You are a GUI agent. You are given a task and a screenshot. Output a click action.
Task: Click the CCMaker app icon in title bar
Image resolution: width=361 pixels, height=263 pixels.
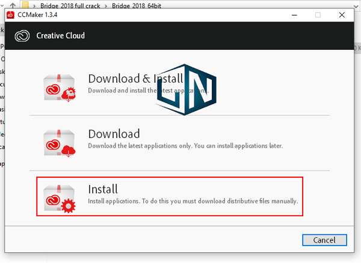(10, 15)
